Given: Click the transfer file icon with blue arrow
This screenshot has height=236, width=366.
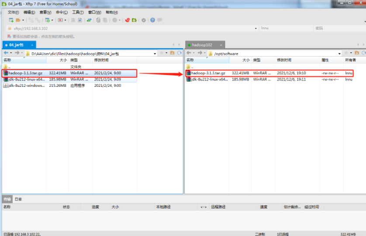Looking at the screenshot, I should (x=80, y=20).
